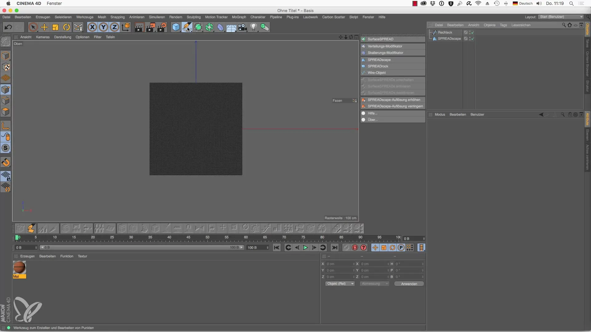Click SurfaceSPREAD plugin entry
591x332 pixels.
[393, 39]
